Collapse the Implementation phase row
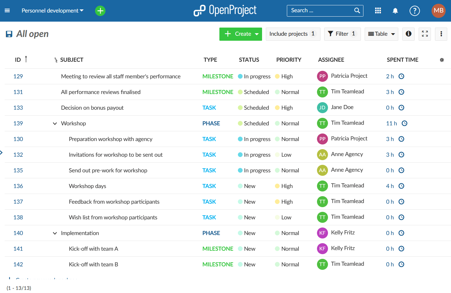The height and width of the screenshot is (293, 451). [55, 233]
